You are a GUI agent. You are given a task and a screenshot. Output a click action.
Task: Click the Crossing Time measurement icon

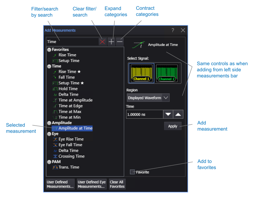click(55, 156)
